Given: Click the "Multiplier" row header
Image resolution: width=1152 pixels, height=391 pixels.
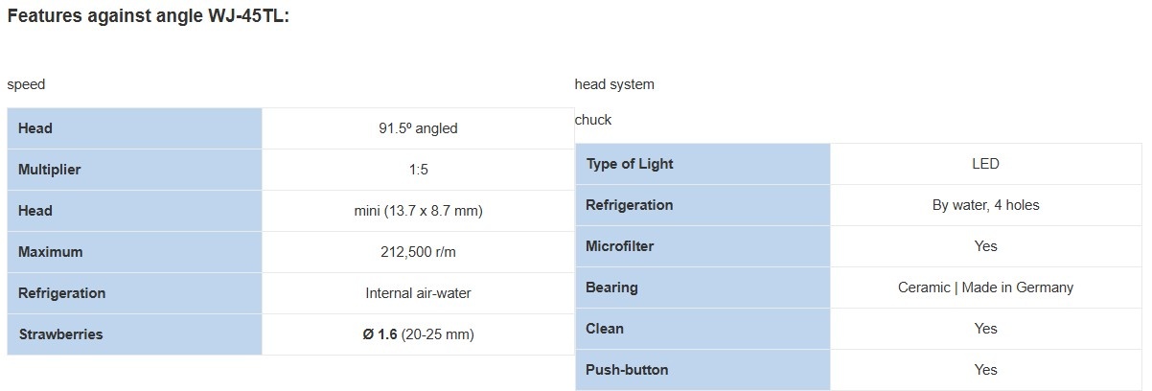Looking at the screenshot, I should pyautogui.click(x=49, y=170).
